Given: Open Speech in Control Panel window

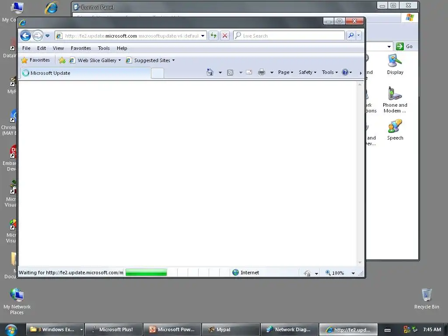Looking at the screenshot, I should [395, 130].
